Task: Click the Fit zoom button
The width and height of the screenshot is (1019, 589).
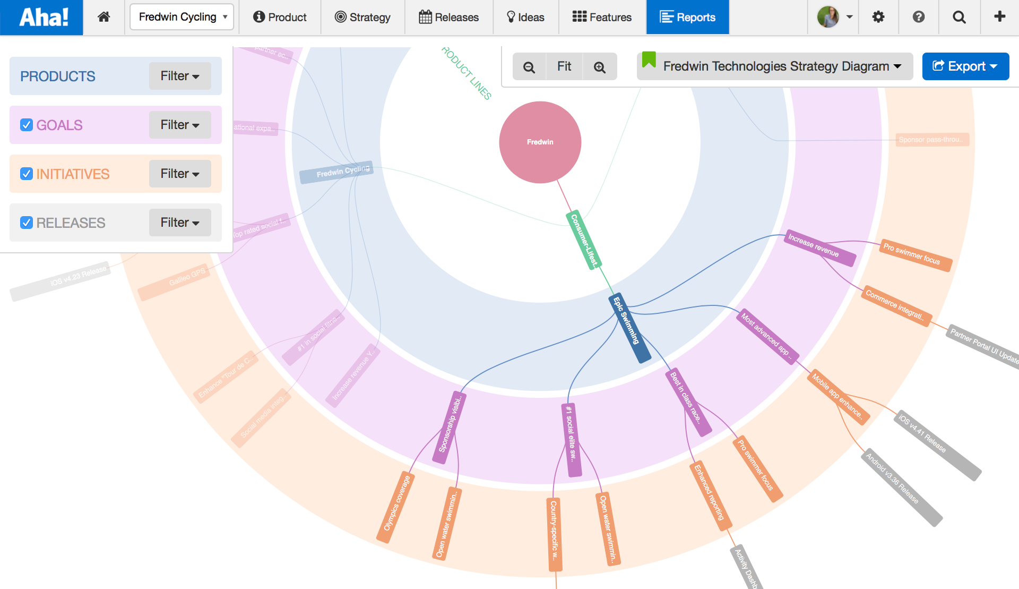Action: tap(564, 66)
